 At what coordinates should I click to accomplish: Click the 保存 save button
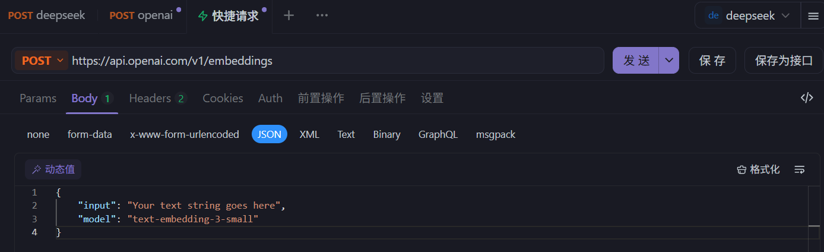712,61
